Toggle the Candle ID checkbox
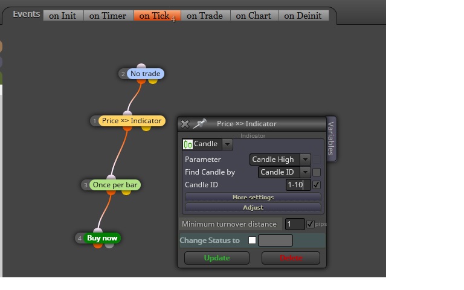 (317, 185)
